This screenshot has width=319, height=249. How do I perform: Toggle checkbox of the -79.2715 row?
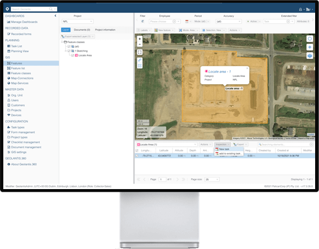coord(137,156)
